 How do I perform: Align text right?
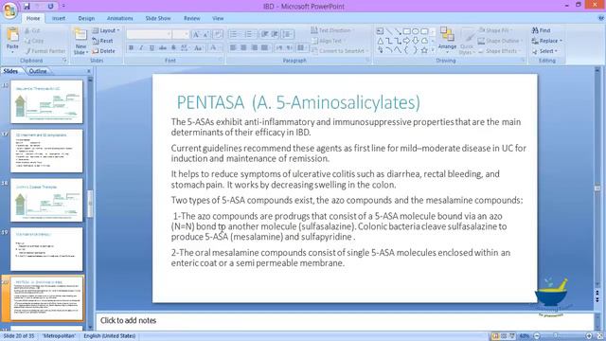pyautogui.click(x=254, y=48)
